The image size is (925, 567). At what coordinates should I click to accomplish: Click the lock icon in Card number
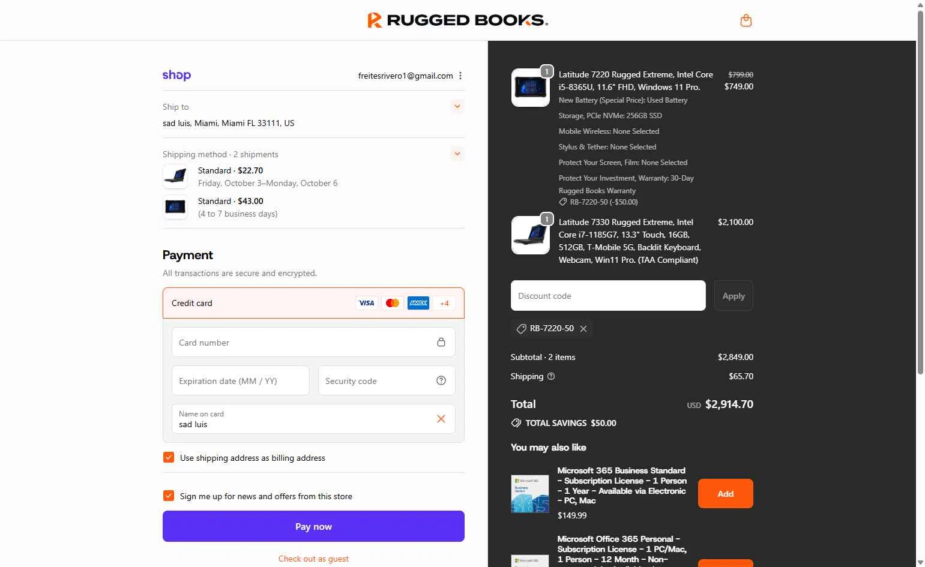pos(441,342)
